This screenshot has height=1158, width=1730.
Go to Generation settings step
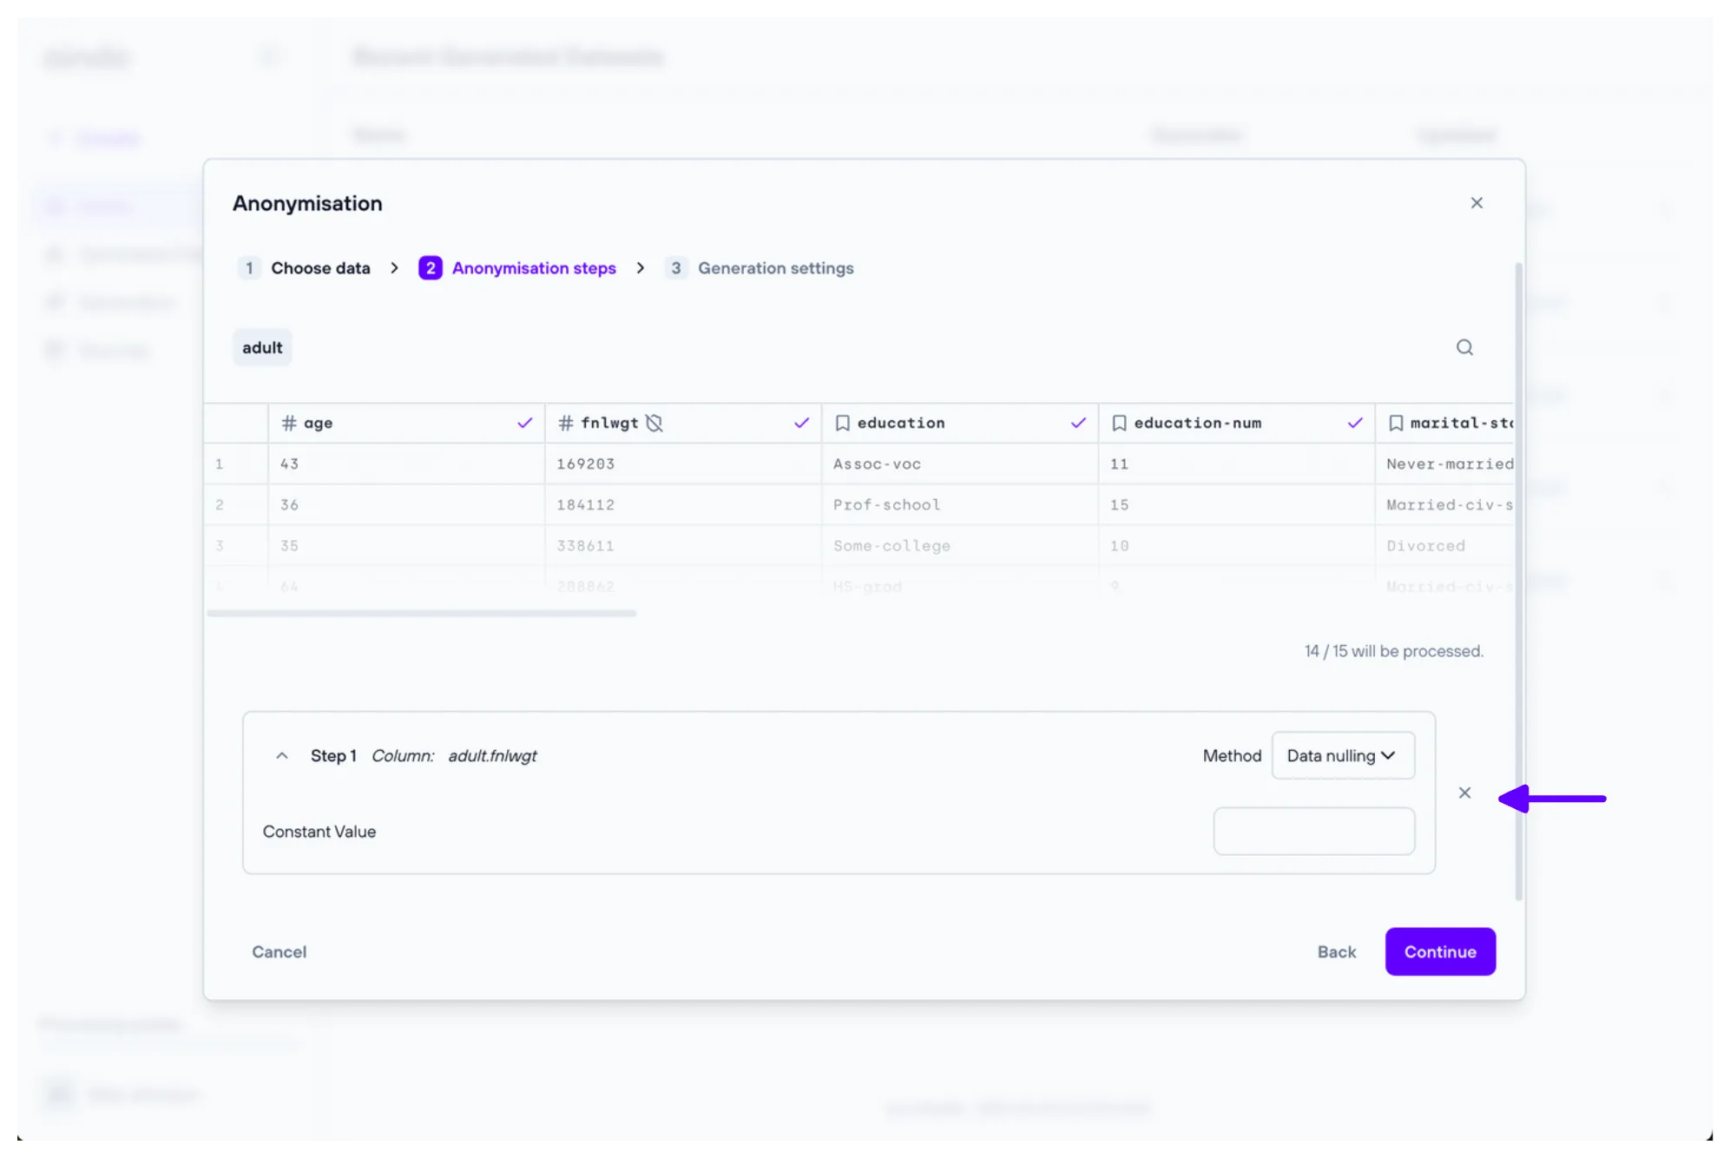click(x=760, y=268)
